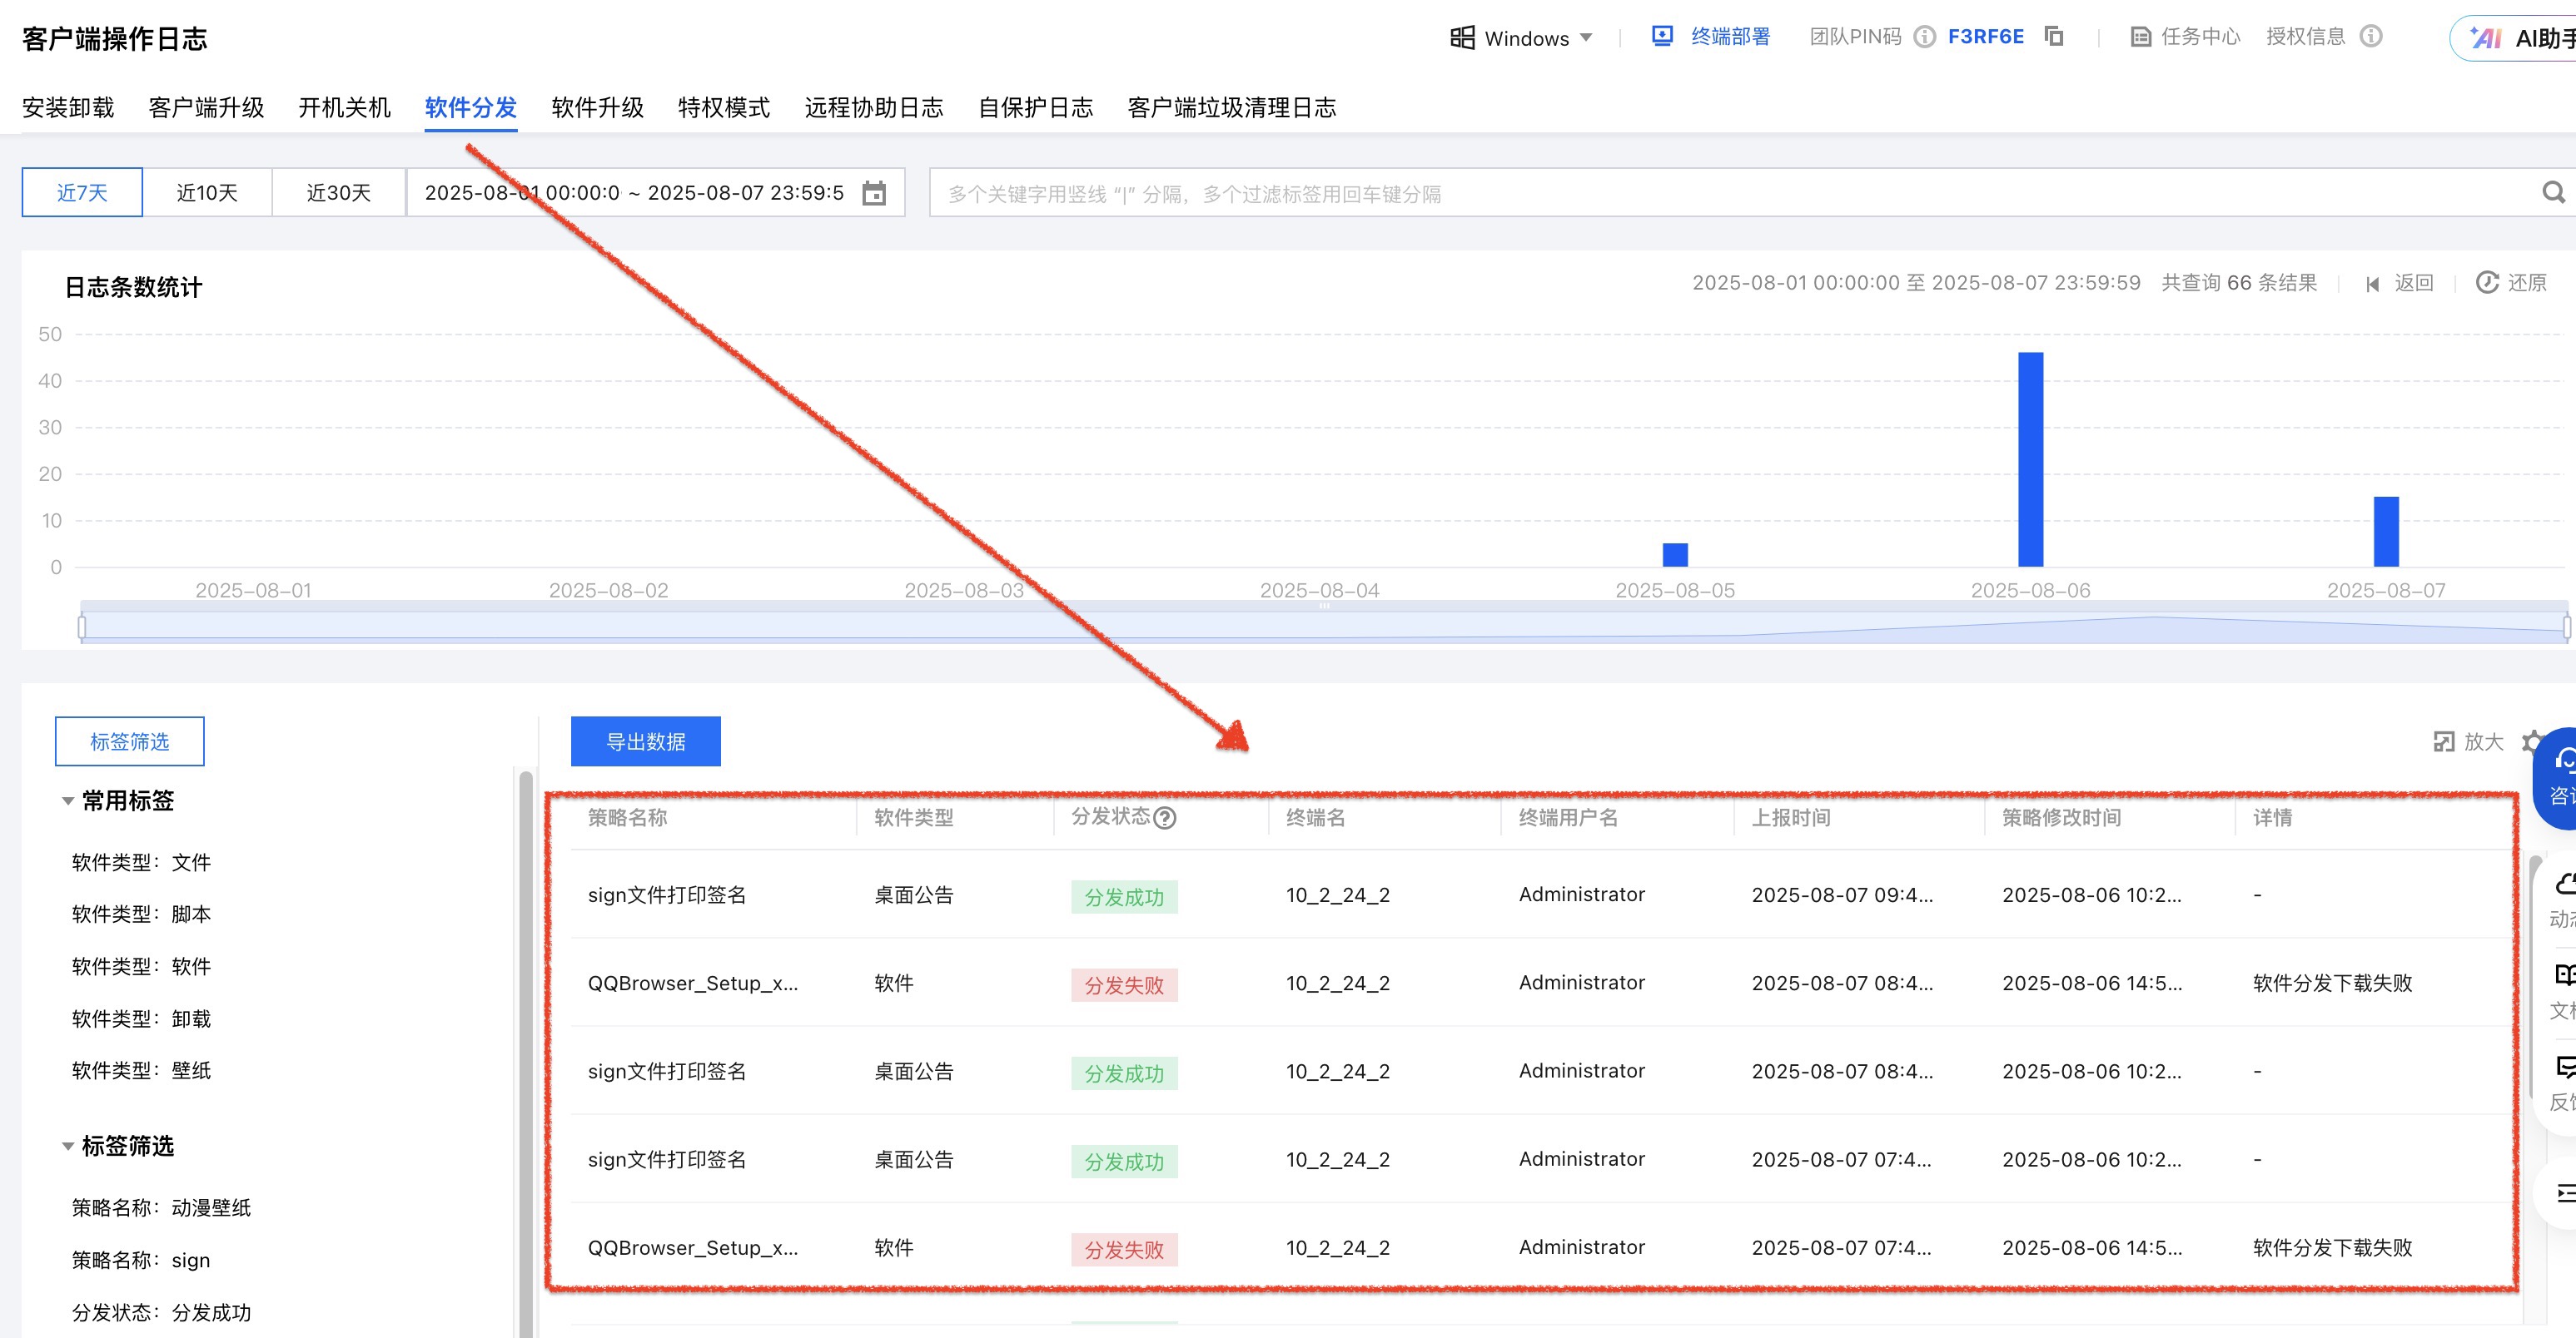Click info icon beside 团队PIN码
The image size is (2576, 1338).
[x=1924, y=37]
